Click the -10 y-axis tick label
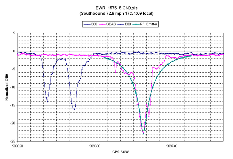The image size is (233, 159). click(13, 87)
